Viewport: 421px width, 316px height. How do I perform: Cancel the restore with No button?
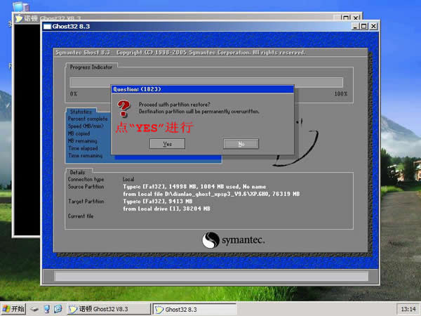pyautogui.click(x=241, y=144)
